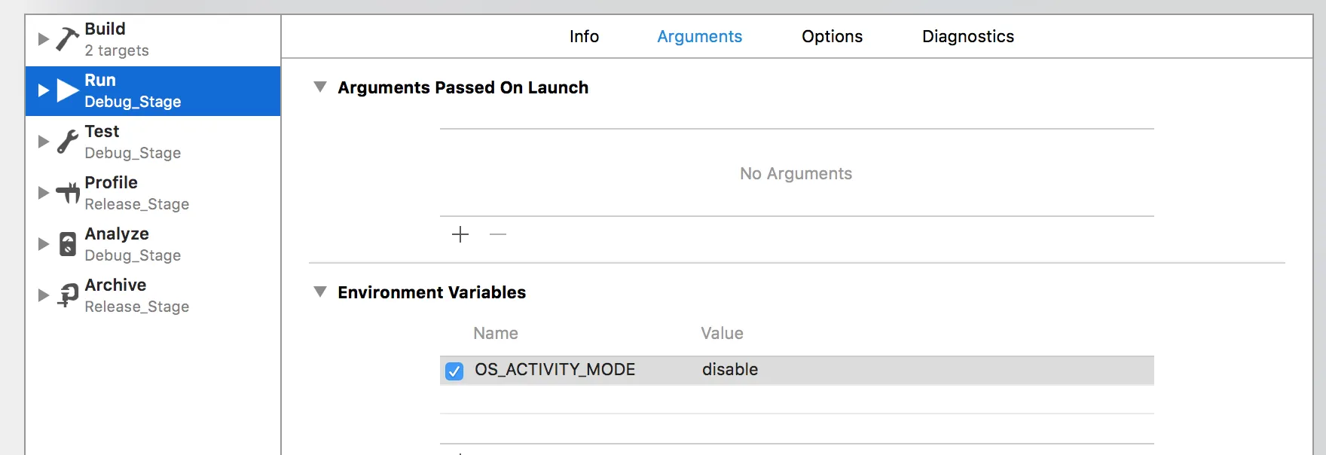Image resolution: width=1326 pixels, height=455 pixels.
Task: Uncheck the OS_ACTIVITY_MODE variable checkbox
Action: point(454,371)
